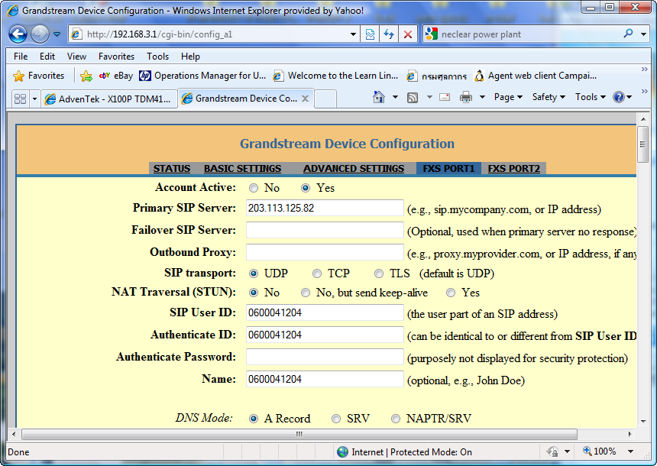This screenshot has width=657, height=466.
Task: Click the Print icon
Action: tap(466, 97)
